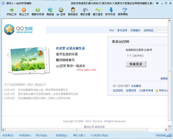Click the 点此解决 troubleshooting link
Viewport: 173px width, 139px height.
click(136, 86)
